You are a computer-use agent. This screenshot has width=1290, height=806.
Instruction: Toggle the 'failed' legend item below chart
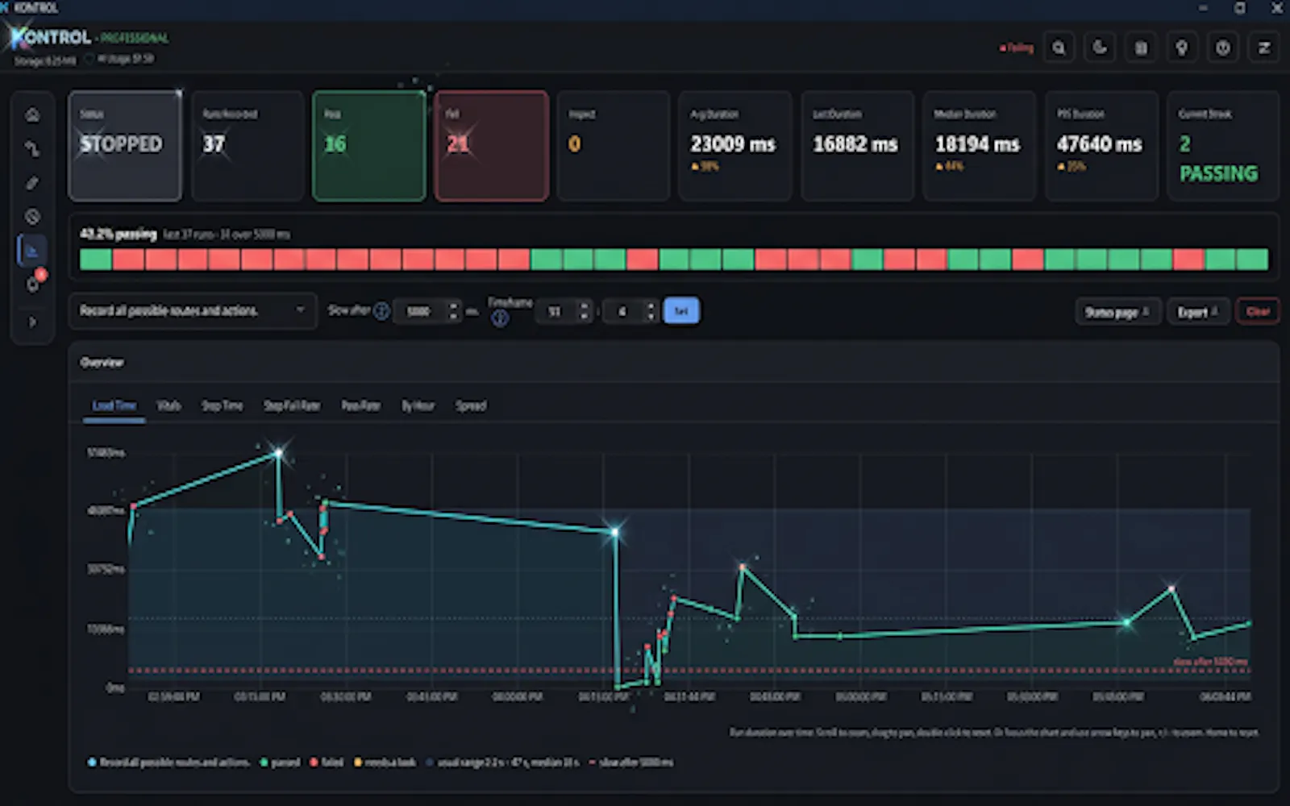click(327, 762)
